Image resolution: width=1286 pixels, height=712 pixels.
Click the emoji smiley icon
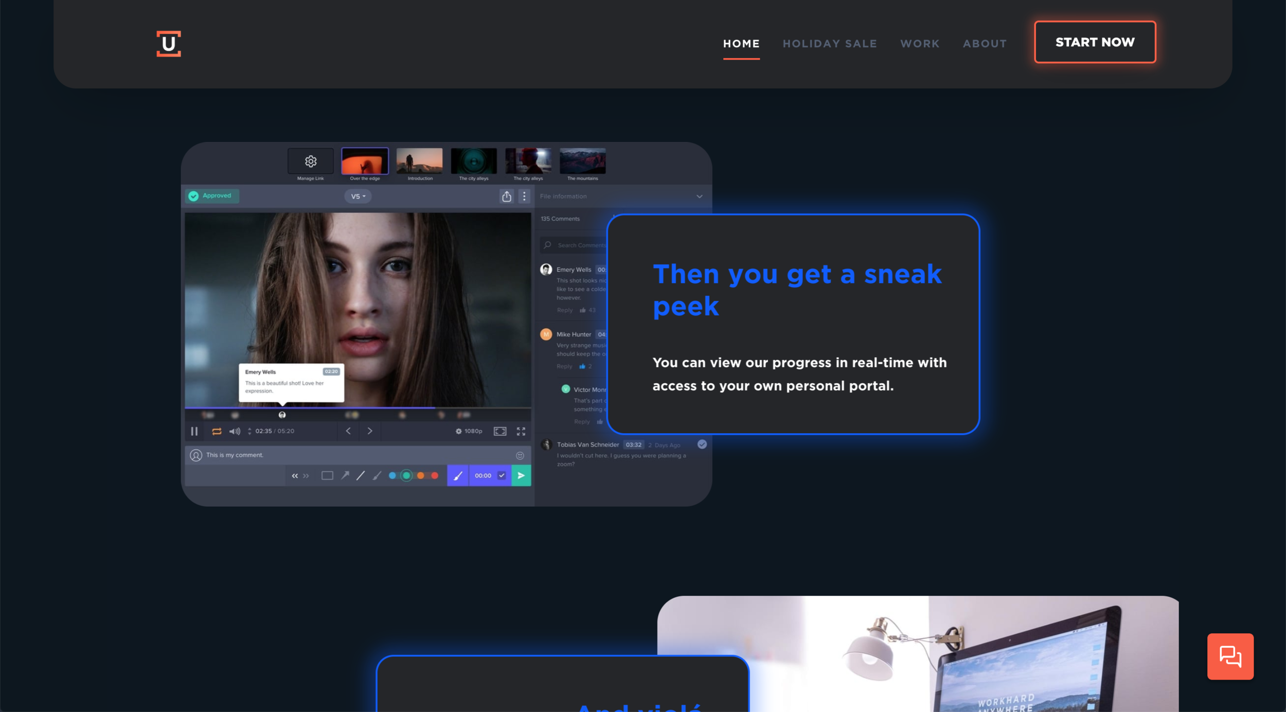point(520,456)
